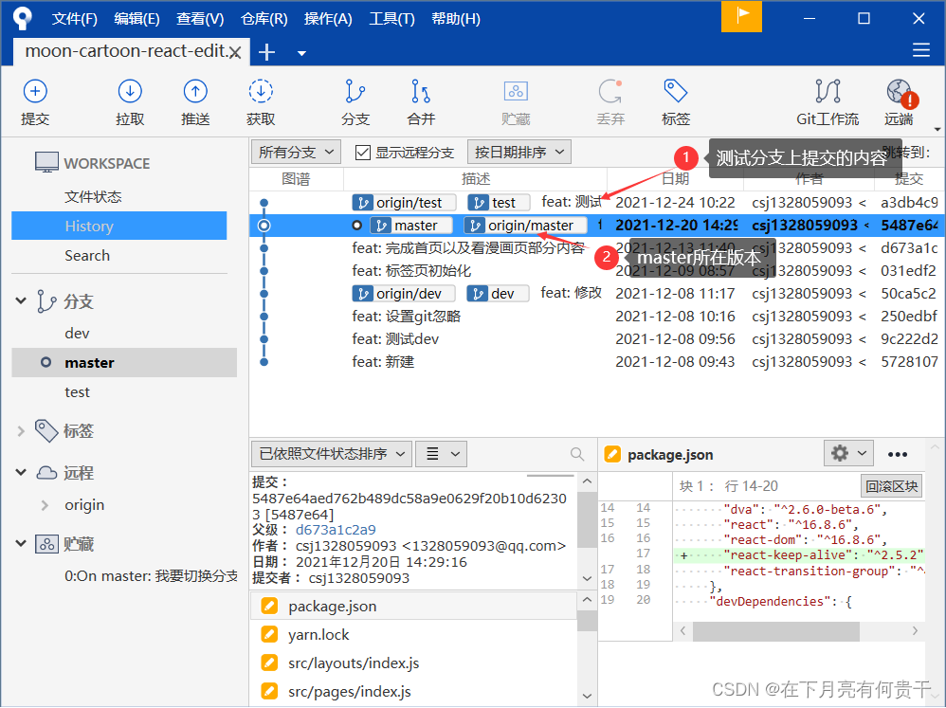Open the list view mode dropdown
This screenshot has width=946, height=708.
pyautogui.click(x=441, y=454)
